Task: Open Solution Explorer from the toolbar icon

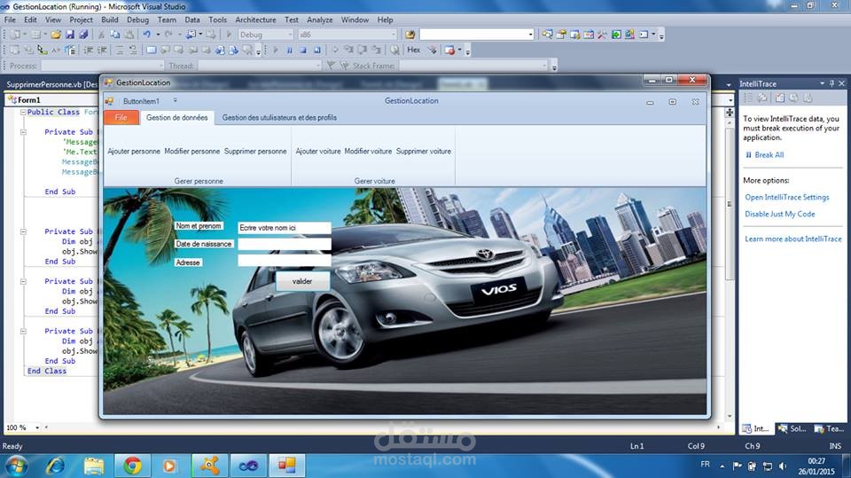Action: [x=547, y=35]
